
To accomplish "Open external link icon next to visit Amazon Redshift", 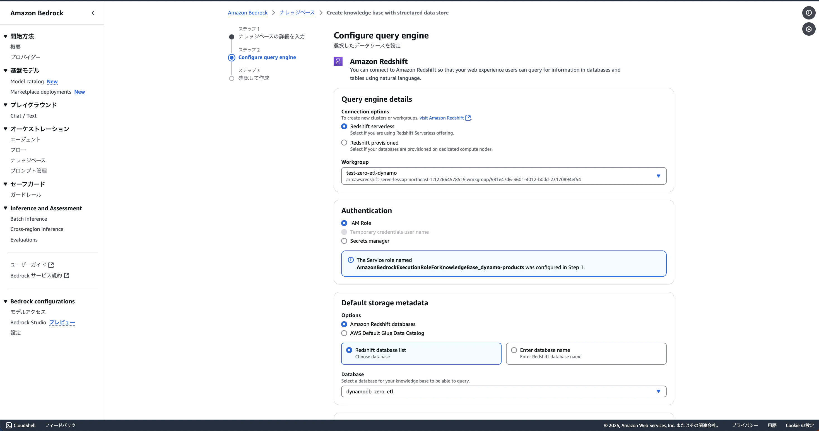I will tap(468, 118).
